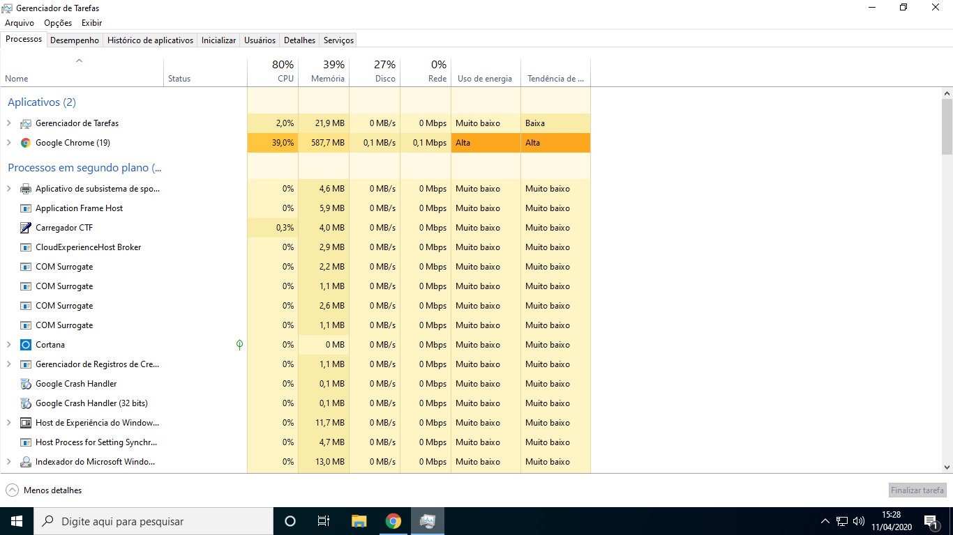Screen dimensions: 953x535
Task: Click the Cortana blue circle icon
Action: coord(26,345)
